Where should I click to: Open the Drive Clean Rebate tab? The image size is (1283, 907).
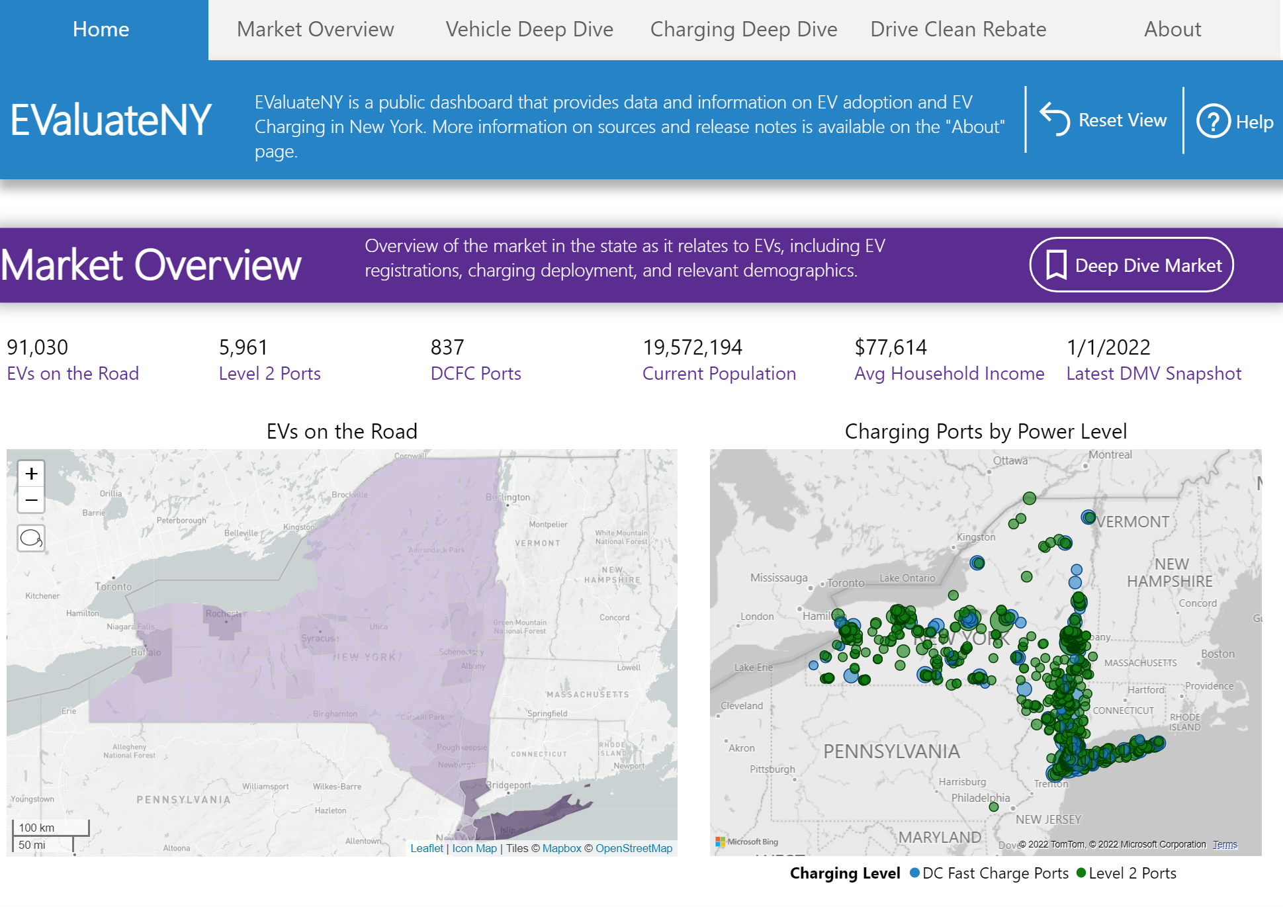tap(958, 30)
